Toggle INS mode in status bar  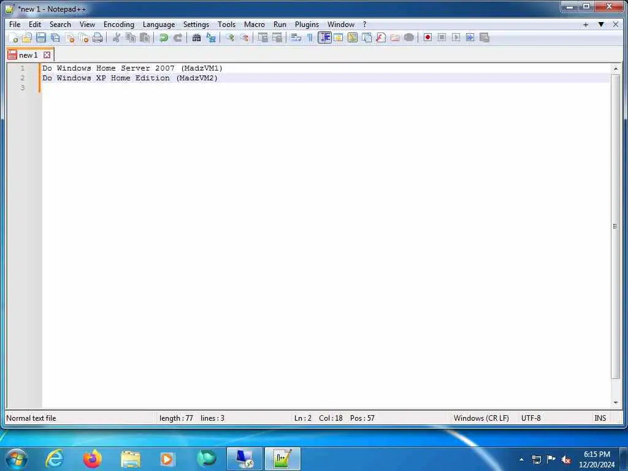[600, 418]
